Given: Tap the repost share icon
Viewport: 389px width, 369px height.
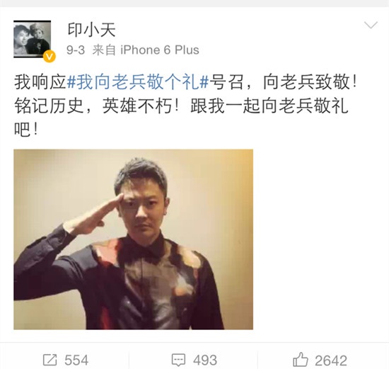Looking at the screenshot, I should pos(50,360).
